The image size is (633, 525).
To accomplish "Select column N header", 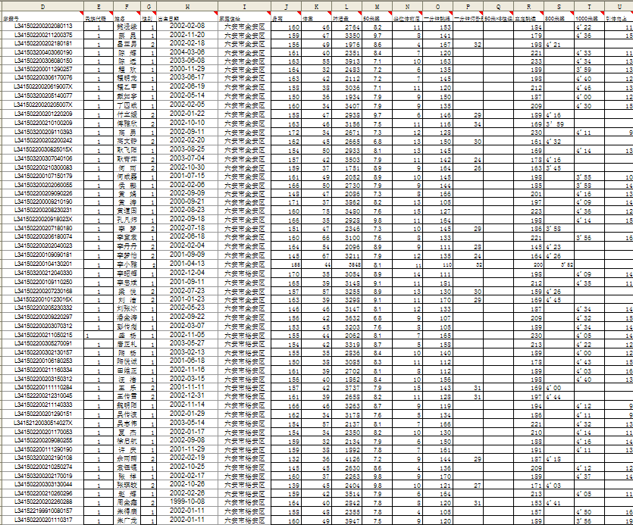I will click(x=407, y=7).
